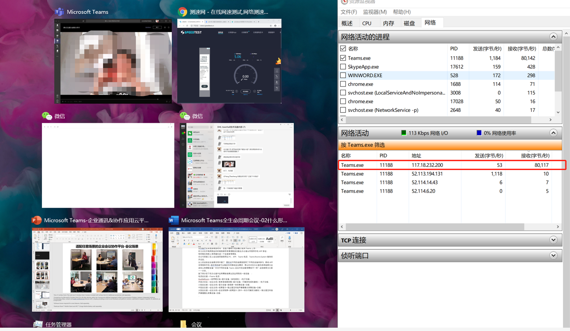570x331 pixels.
Task: Click the process list scroll-down arrow
Action: coord(558,112)
